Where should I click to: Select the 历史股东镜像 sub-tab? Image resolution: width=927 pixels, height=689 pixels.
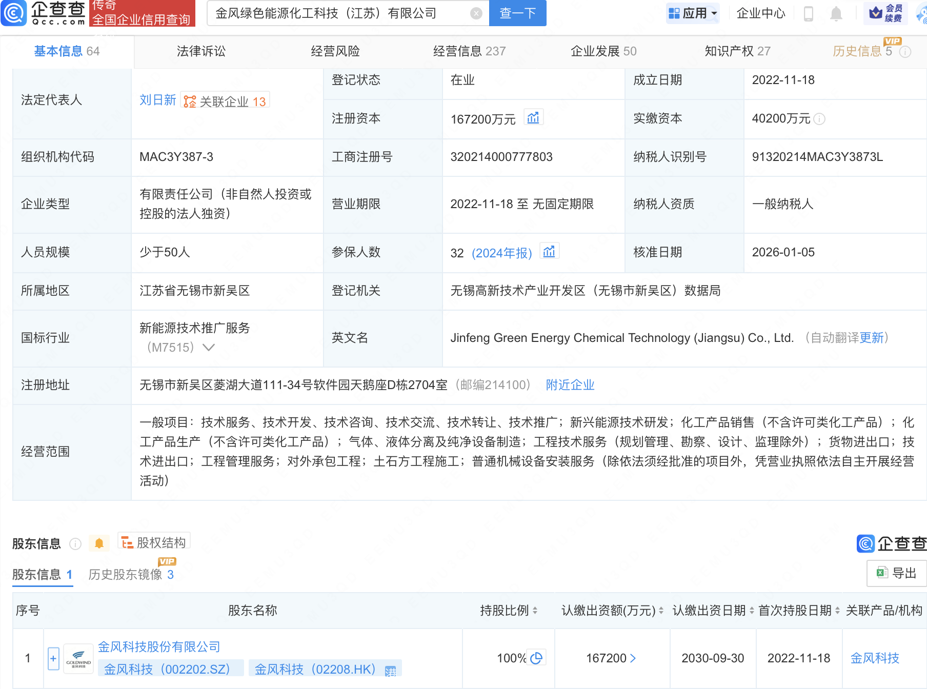click(131, 574)
